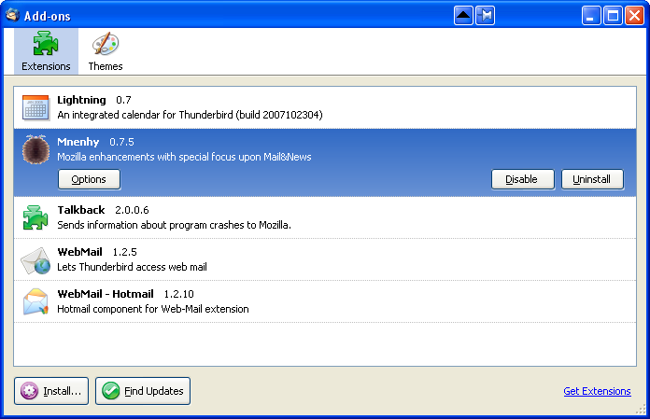This screenshot has height=419, width=650.
Task: Select the Lightning 0.7 extension entry
Action: 280,107
